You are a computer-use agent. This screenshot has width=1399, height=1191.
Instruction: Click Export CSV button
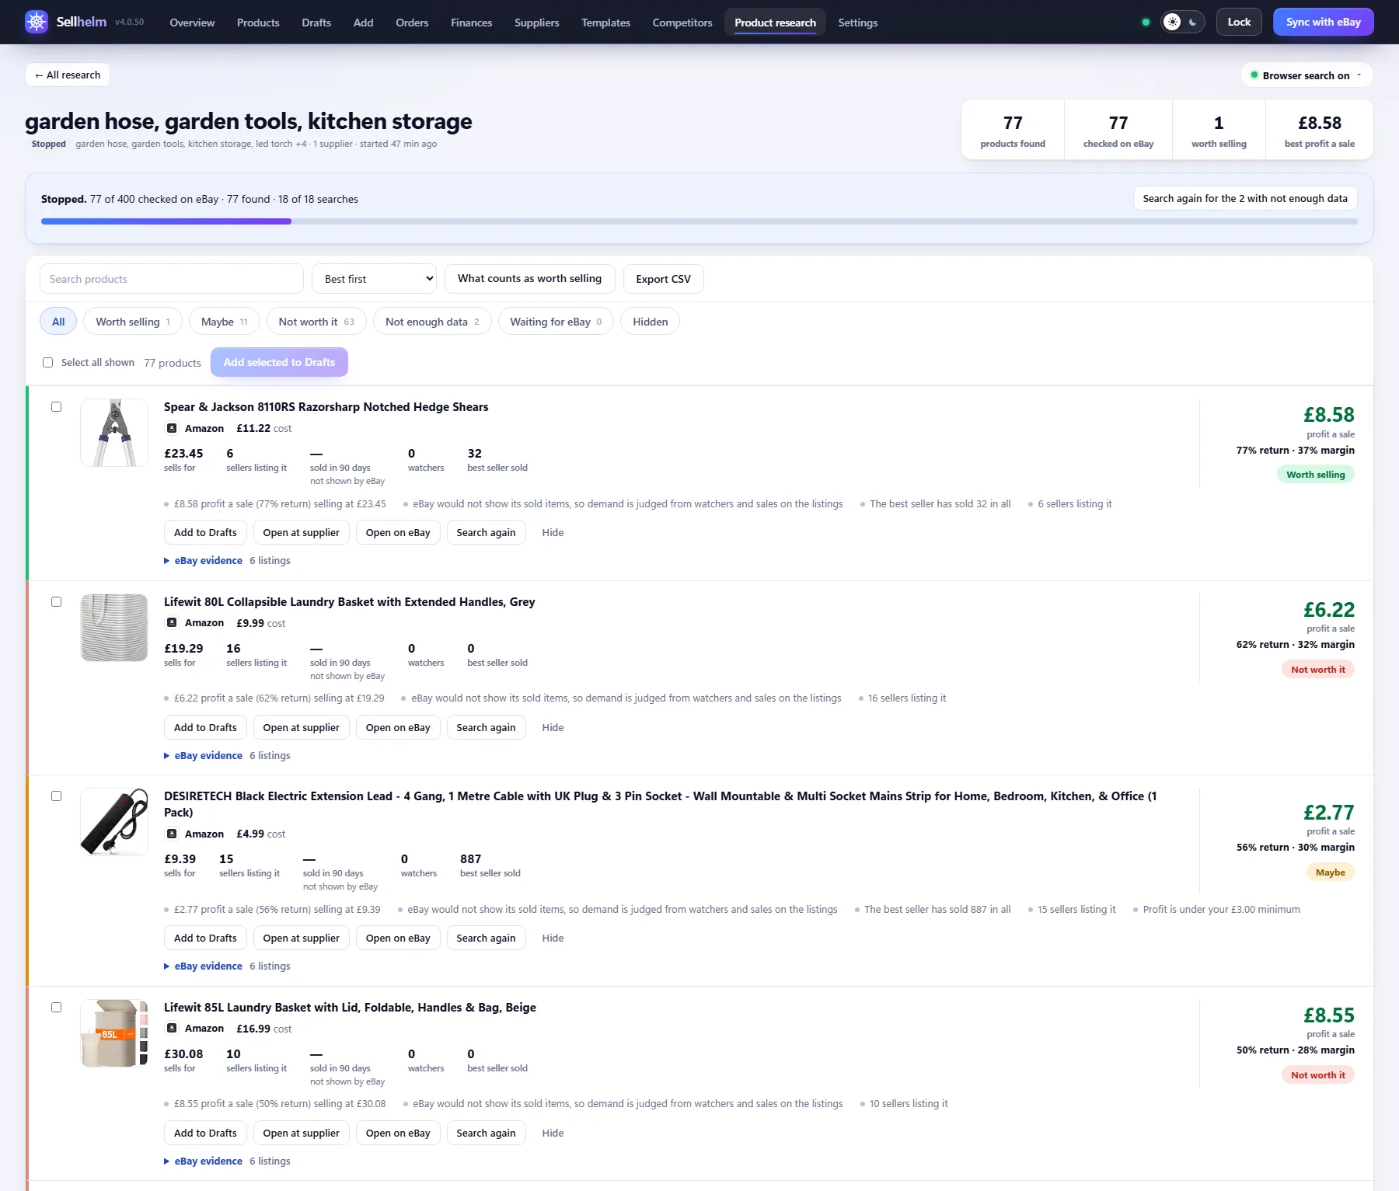[664, 279]
